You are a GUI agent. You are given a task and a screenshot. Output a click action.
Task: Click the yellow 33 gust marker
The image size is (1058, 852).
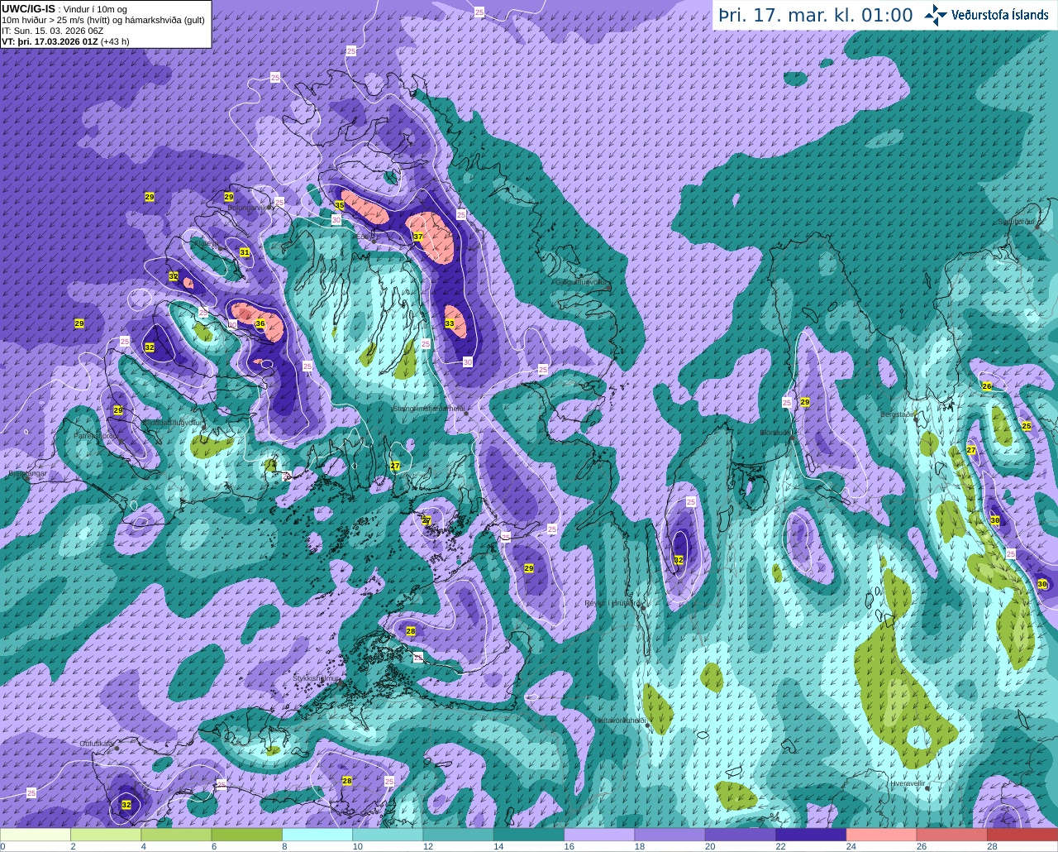tap(450, 323)
